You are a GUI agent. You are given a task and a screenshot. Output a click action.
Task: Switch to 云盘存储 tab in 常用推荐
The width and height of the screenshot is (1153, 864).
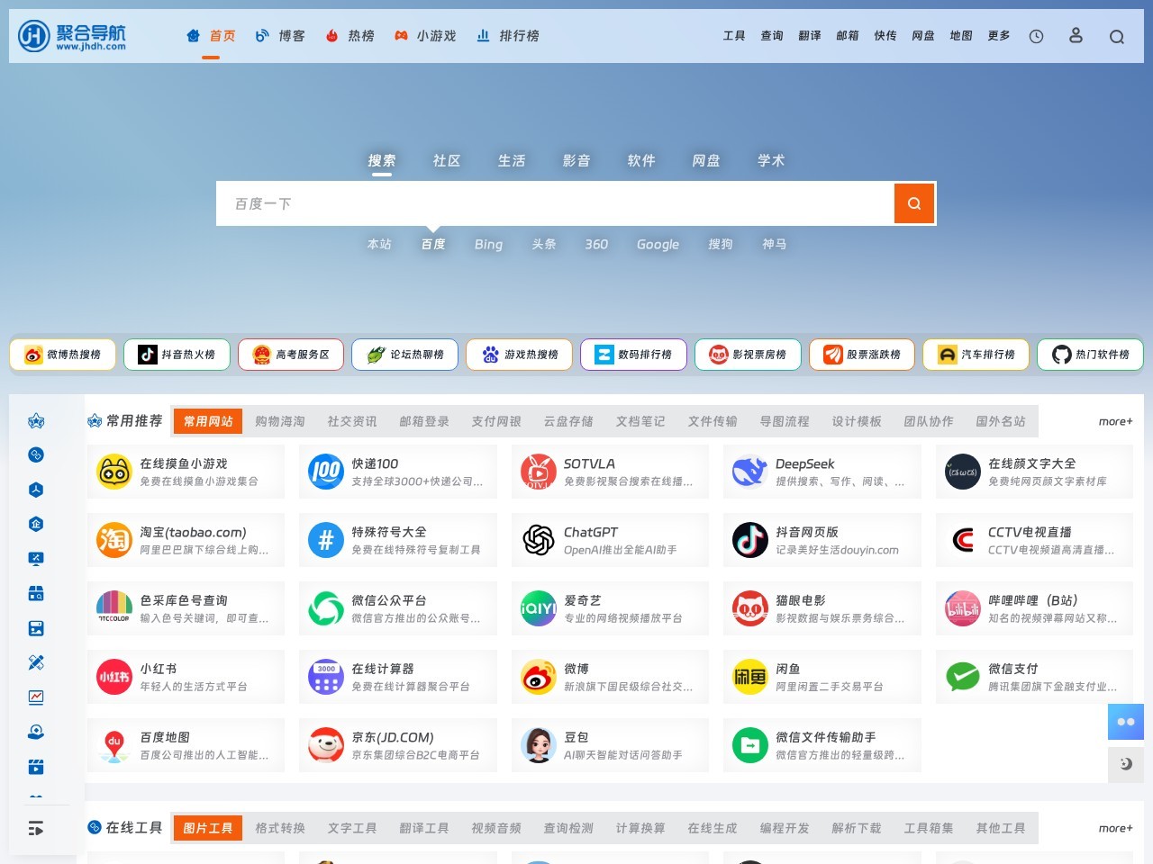coord(568,421)
